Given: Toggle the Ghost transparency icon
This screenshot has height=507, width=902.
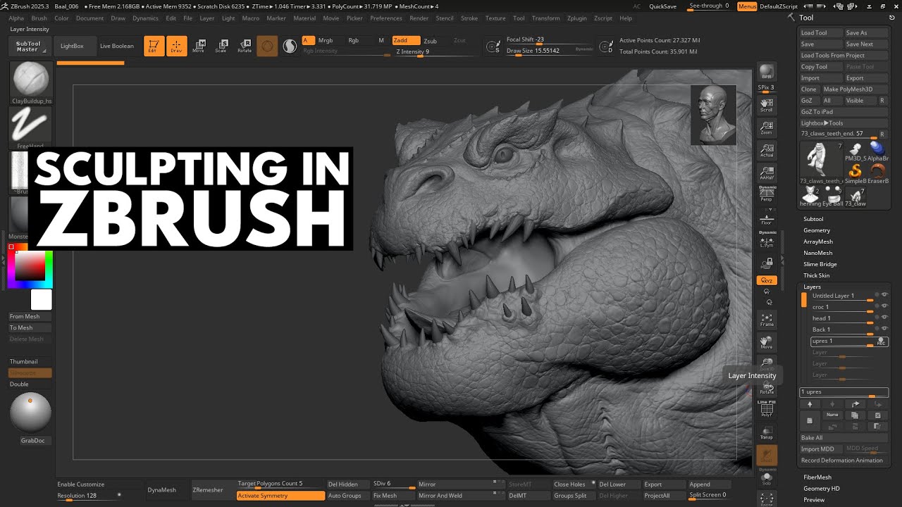Looking at the screenshot, I should click(766, 455).
